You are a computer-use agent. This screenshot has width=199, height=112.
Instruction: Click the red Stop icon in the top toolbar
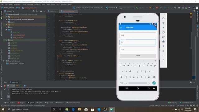coord(157,8)
